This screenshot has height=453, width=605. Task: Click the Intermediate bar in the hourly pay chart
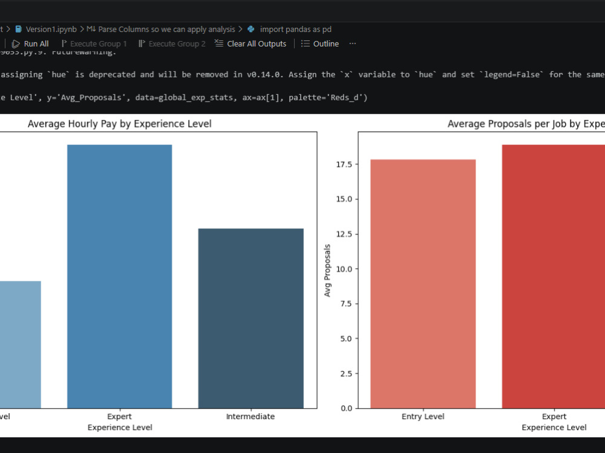251,318
